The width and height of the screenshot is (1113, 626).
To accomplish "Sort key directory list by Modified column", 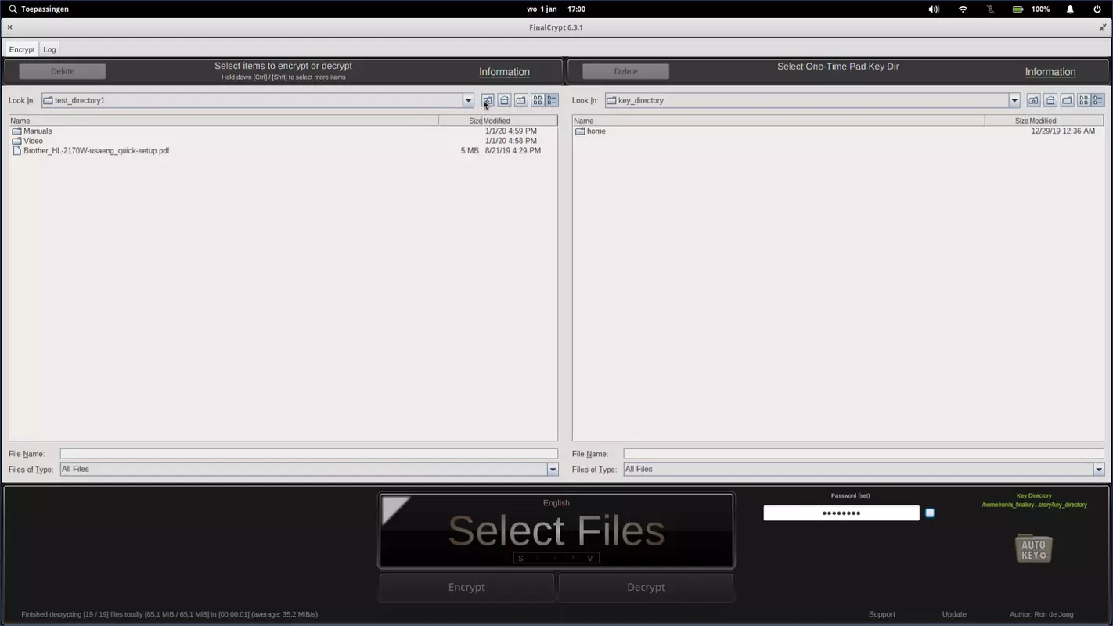I will pyautogui.click(x=1066, y=121).
